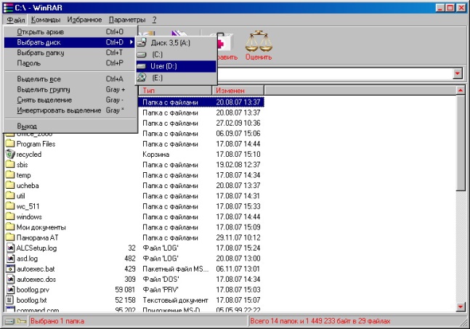Select the Program Files folder
This screenshot has height=329, width=470.
click(36, 144)
